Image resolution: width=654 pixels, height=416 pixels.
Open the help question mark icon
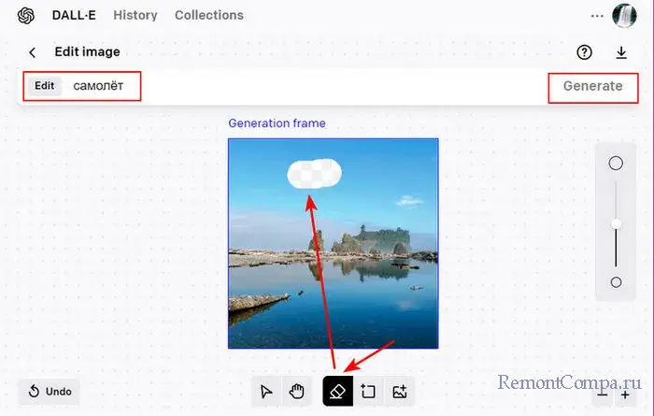pyautogui.click(x=585, y=52)
